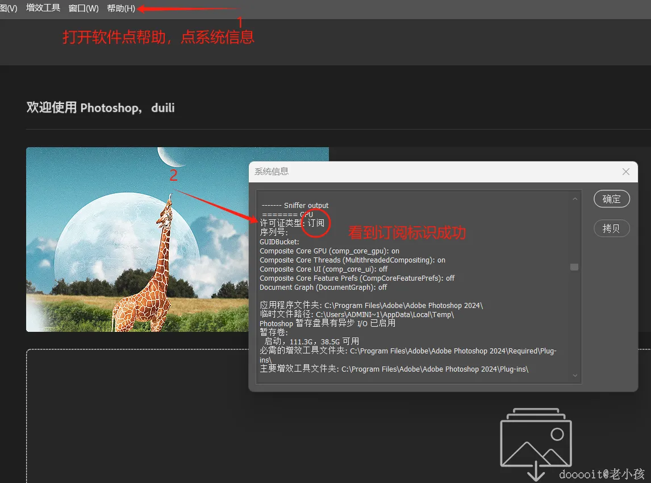Click the 序列号 line in system info
This screenshot has width=651, height=483.
(x=274, y=232)
